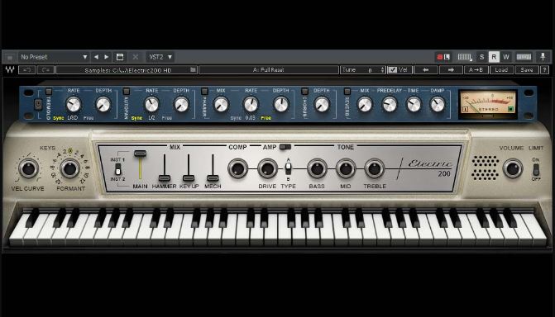Go to the previous preset with left arrow
Image resolution: width=555 pixels, height=317 pixels.
pyautogui.click(x=96, y=57)
